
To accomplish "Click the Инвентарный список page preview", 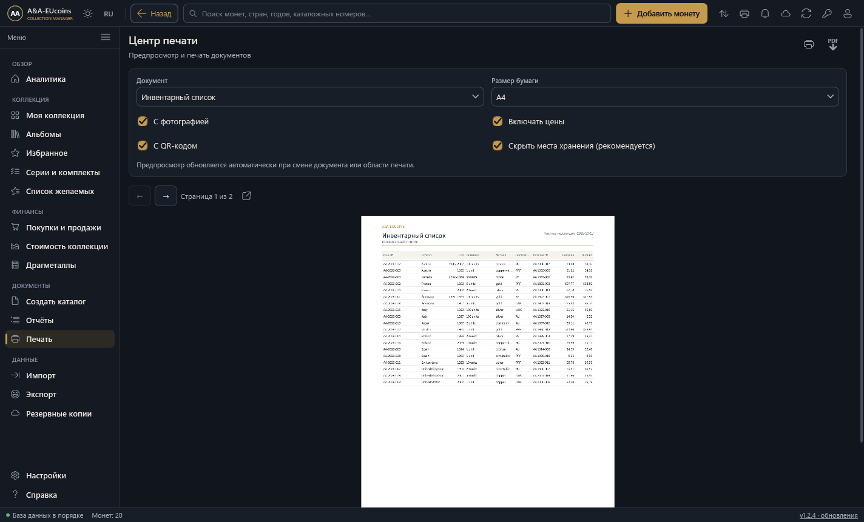I will click(x=488, y=361).
